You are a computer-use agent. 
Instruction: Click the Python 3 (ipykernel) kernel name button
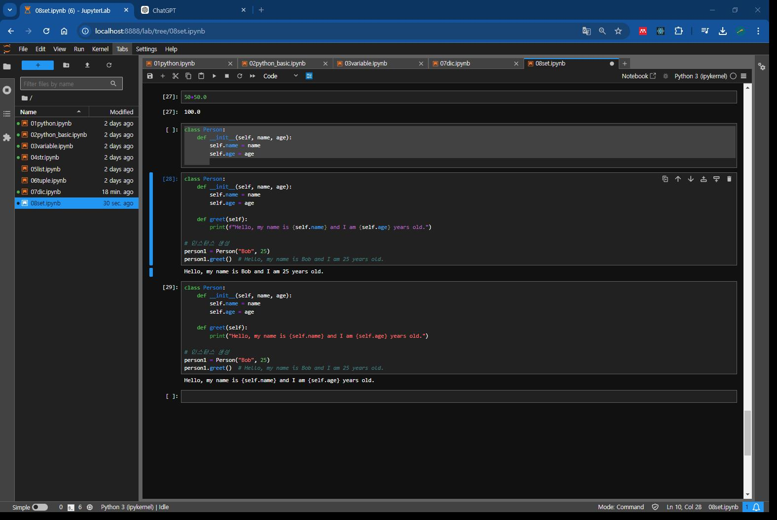(x=700, y=76)
